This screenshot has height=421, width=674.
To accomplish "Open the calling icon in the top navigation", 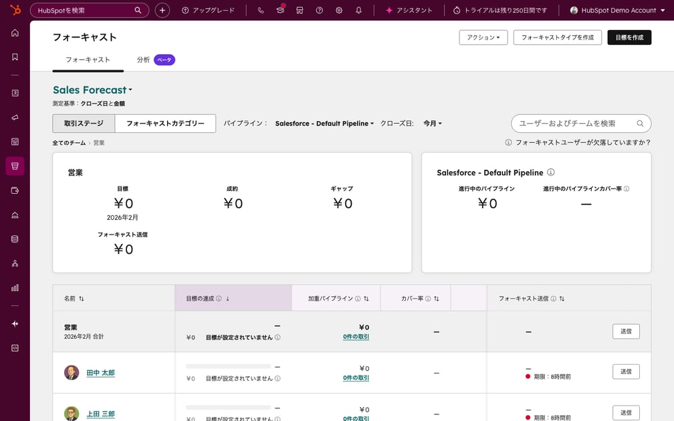I will tap(261, 10).
